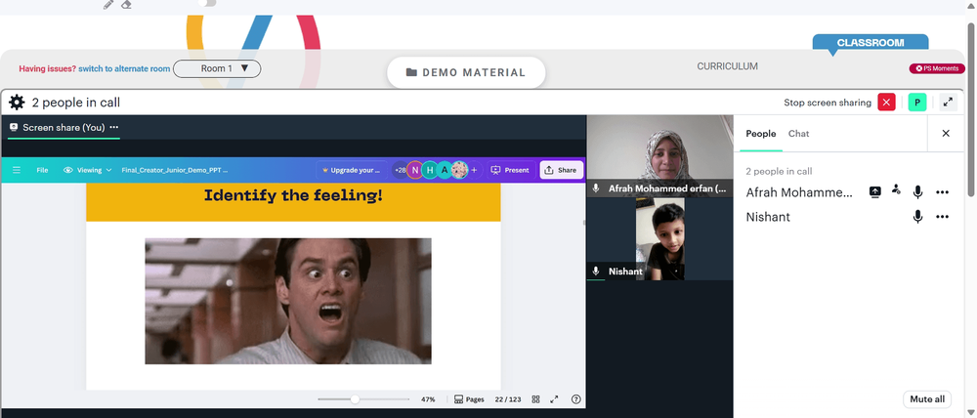Show the +28 additional collaborators
977x418 pixels.
click(x=400, y=169)
